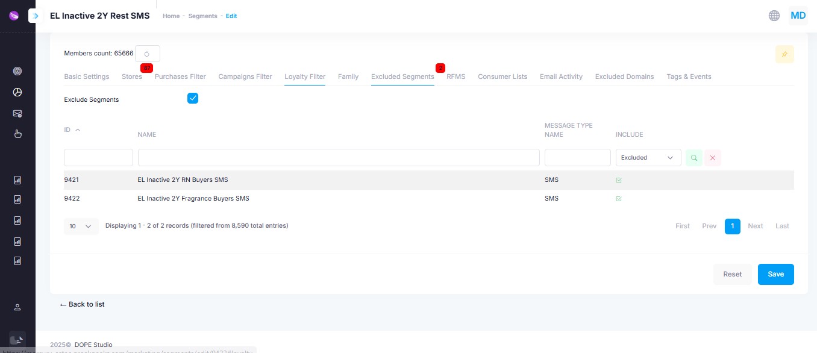The image size is (817, 353).
Task: Focus the Name filter input field
Action: pyautogui.click(x=339, y=158)
